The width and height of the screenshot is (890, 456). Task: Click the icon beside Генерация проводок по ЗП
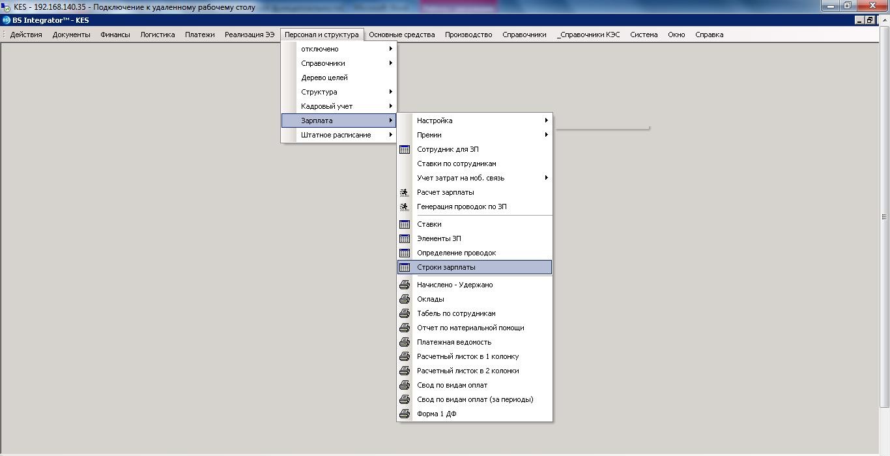[x=405, y=207]
